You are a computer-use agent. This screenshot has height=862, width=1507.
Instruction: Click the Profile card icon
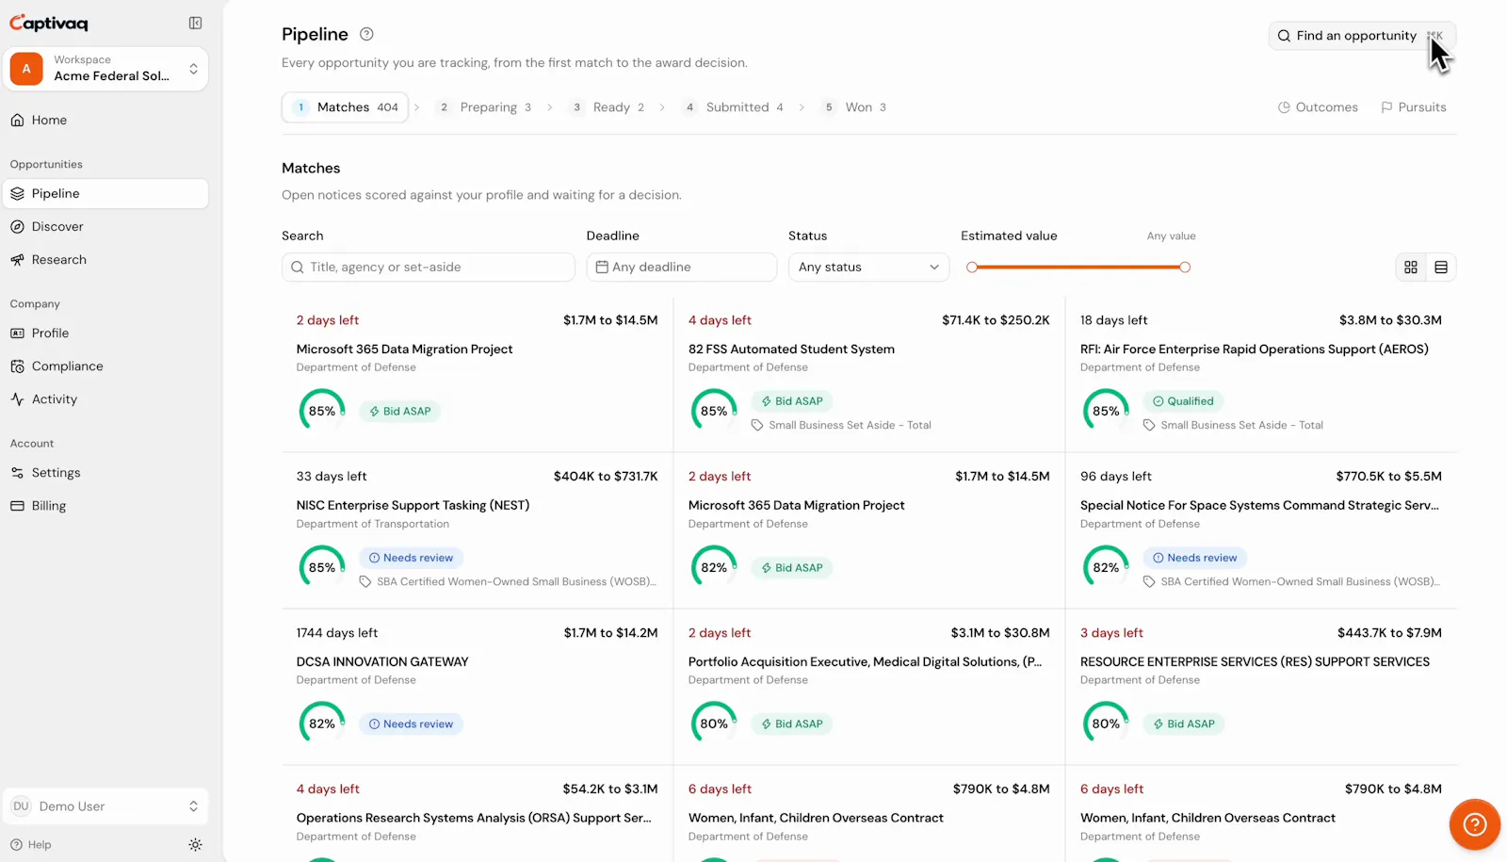(17, 333)
